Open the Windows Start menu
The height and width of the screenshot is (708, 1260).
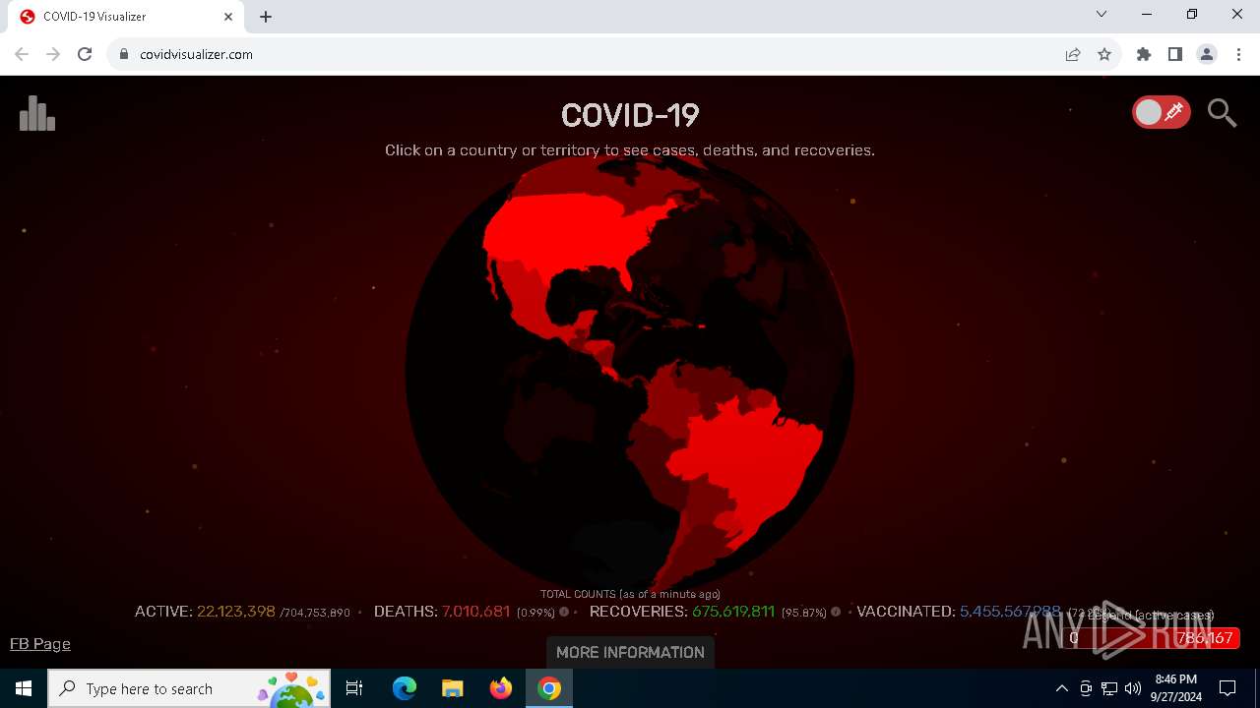point(24,688)
